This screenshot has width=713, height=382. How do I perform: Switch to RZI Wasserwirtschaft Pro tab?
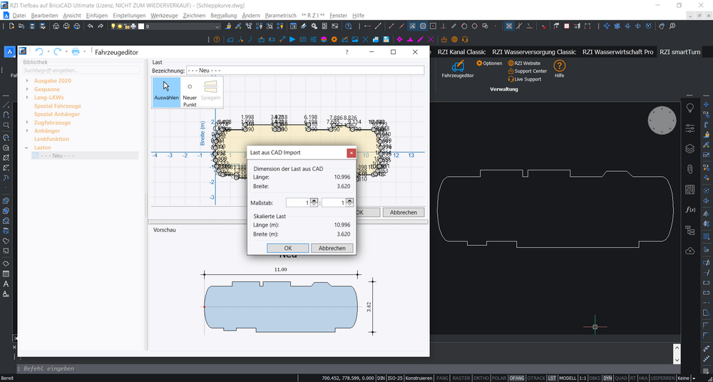617,52
